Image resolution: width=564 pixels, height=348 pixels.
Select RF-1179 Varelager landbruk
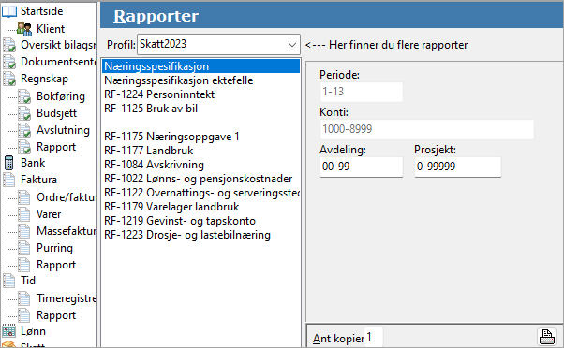(200, 207)
